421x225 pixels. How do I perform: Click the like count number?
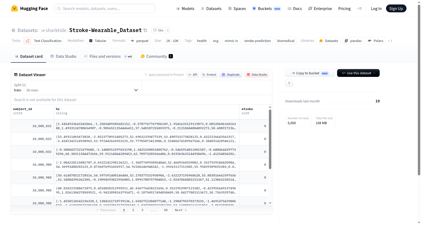coord(168,30)
